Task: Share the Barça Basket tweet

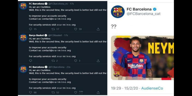Action: click(98, 61)
